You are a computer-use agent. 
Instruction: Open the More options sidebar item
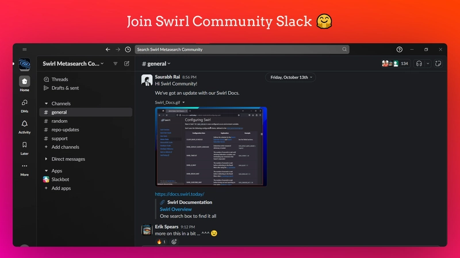pyautogui.click(x=25, y=170)
